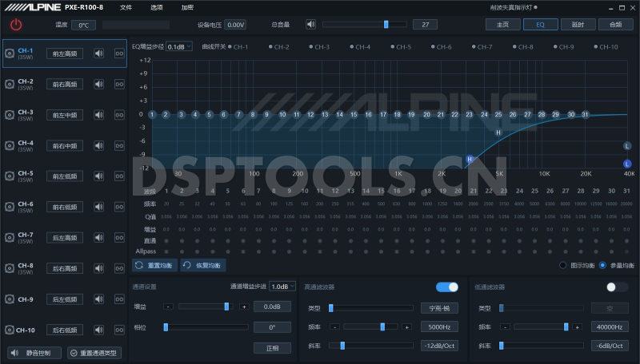Click the CH-5 speaker driver icon
Image resolution: width=640 pixels, height=364 pixels.
point(10,176)
